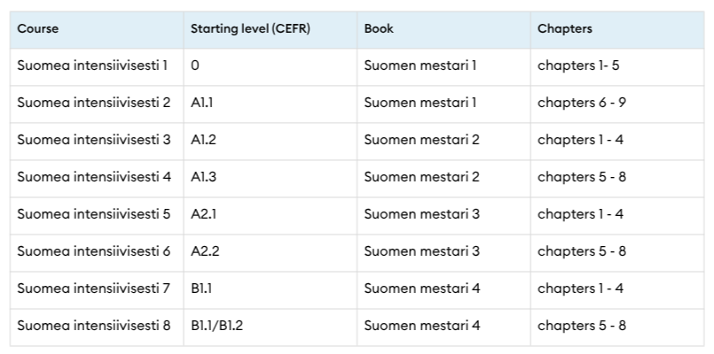Image resolution: width=714 pixels, height=354 pixels.
Task: Click Suomea intensiivisesti 4 row label
Action: pos(93,177)
